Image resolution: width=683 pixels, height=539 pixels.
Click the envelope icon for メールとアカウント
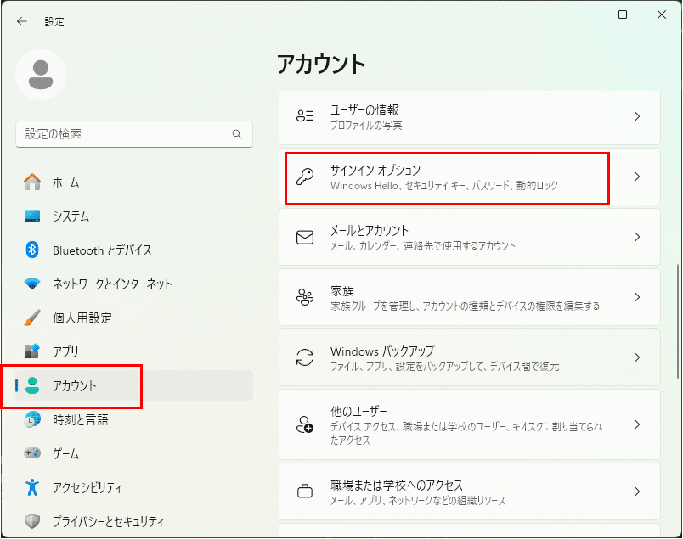click(305, 238)
